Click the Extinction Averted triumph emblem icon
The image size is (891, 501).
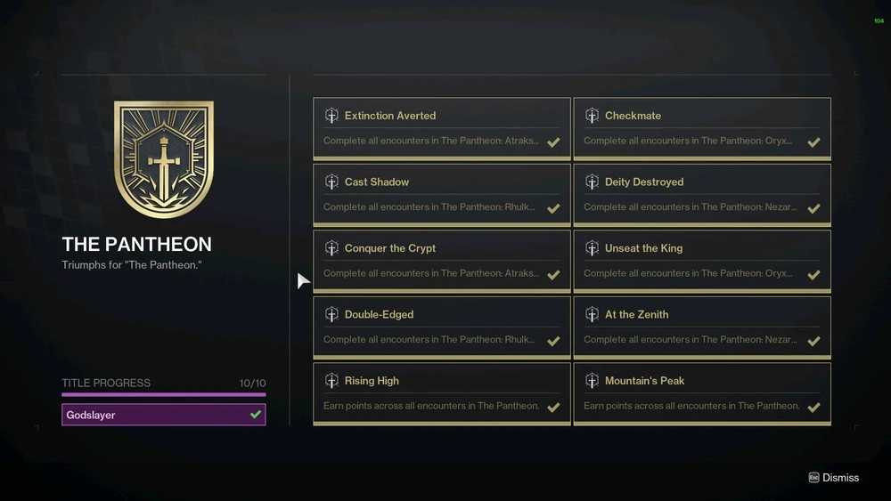(331, 115)
